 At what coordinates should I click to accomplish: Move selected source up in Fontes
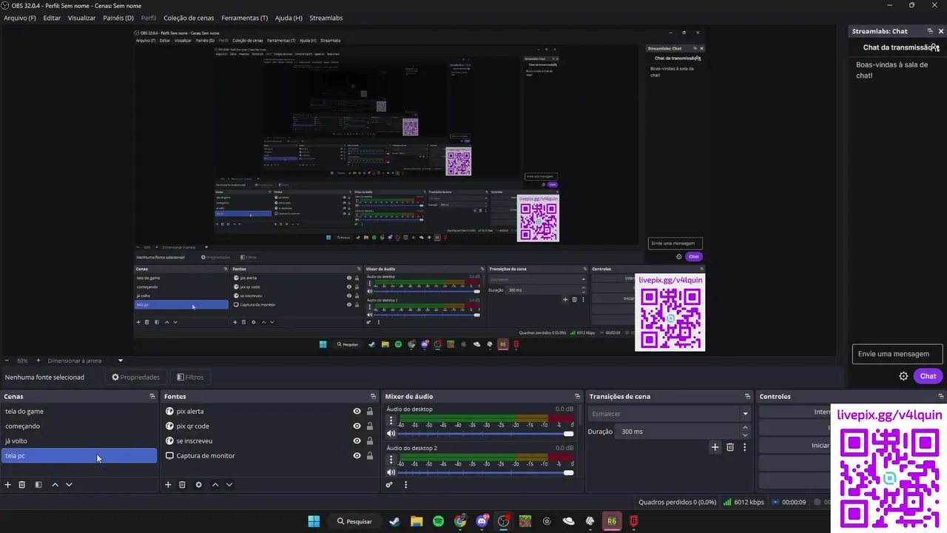pyautogui.click(x=215, y=485)
